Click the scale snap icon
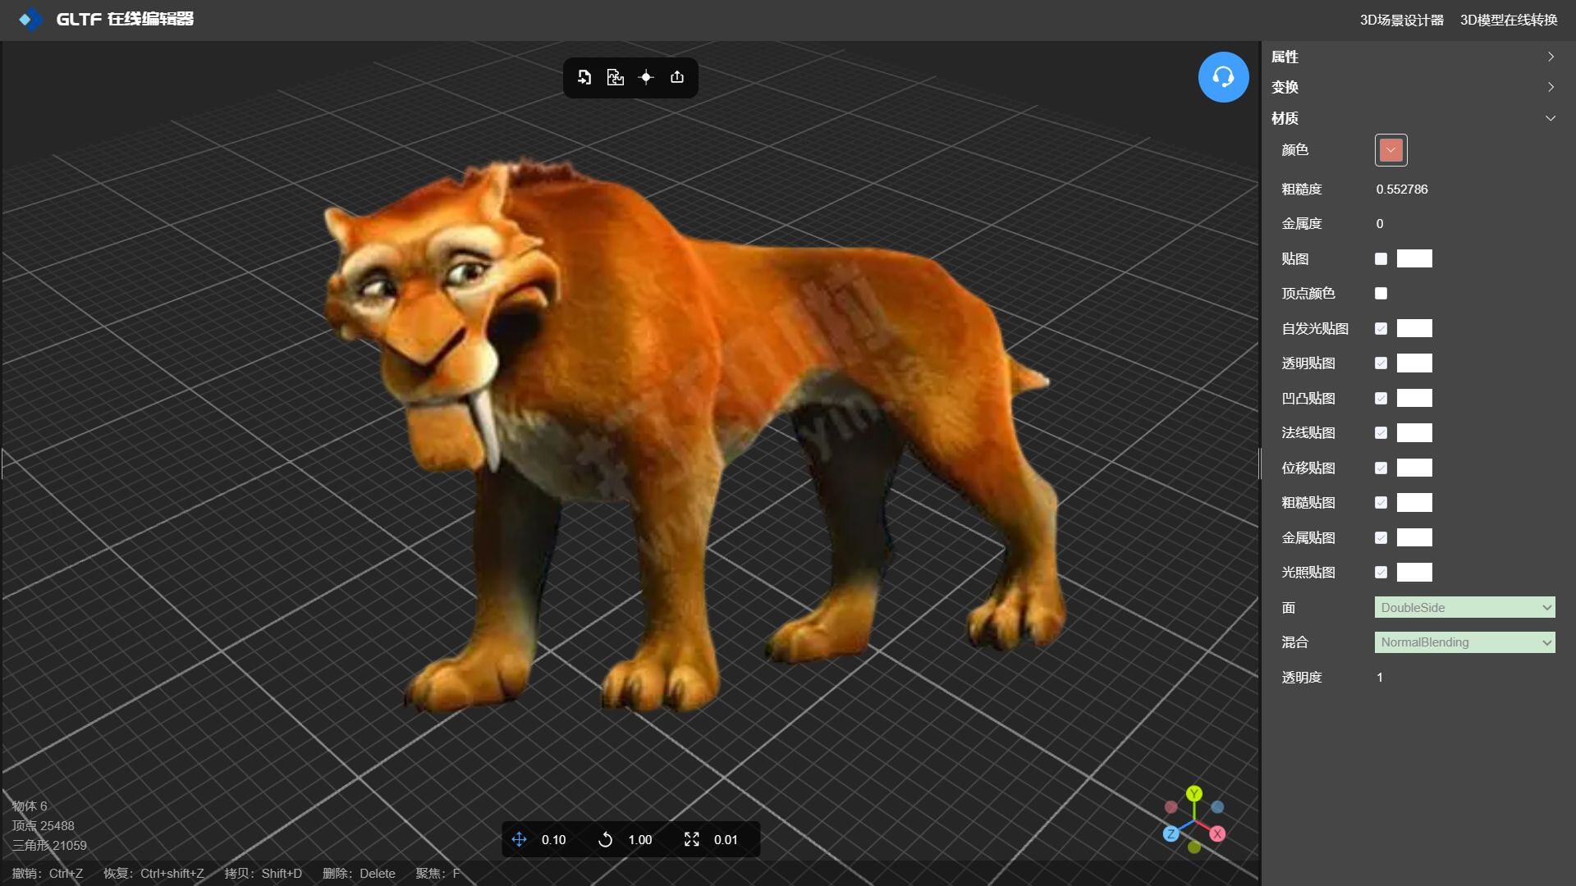This screenshot has width=1576, height=886. click(692, 839)
